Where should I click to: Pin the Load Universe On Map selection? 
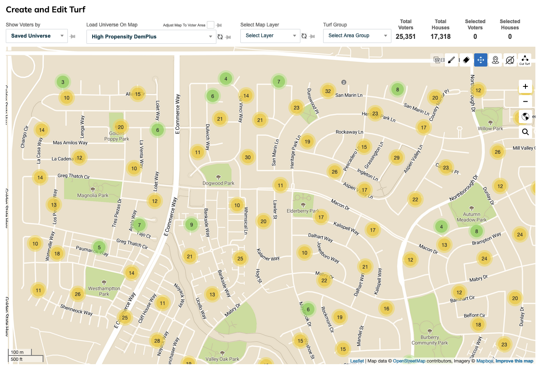tap(228, 37)
